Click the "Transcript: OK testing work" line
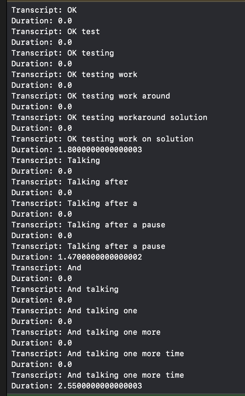The image size is (245, 396). (74, 75)
